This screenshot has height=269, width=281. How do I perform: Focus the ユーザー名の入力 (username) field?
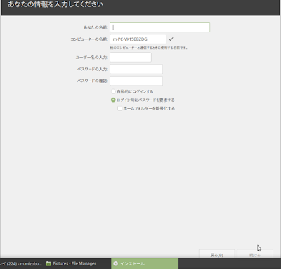tap(131, 58)
